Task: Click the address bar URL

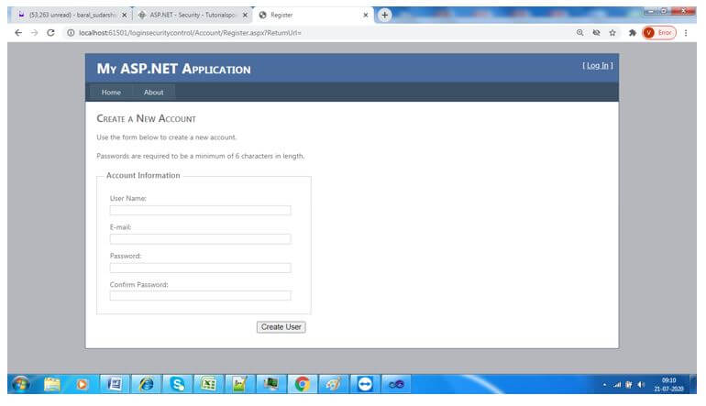Action: (x=190, y=33)
